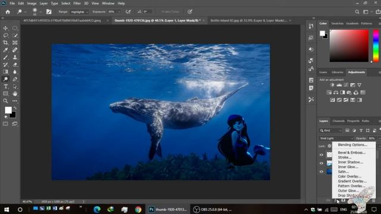This screenshot has width=381, height=214.
Task: Open the Vivid Light blend mode dropdown
Action: [336, 139]
